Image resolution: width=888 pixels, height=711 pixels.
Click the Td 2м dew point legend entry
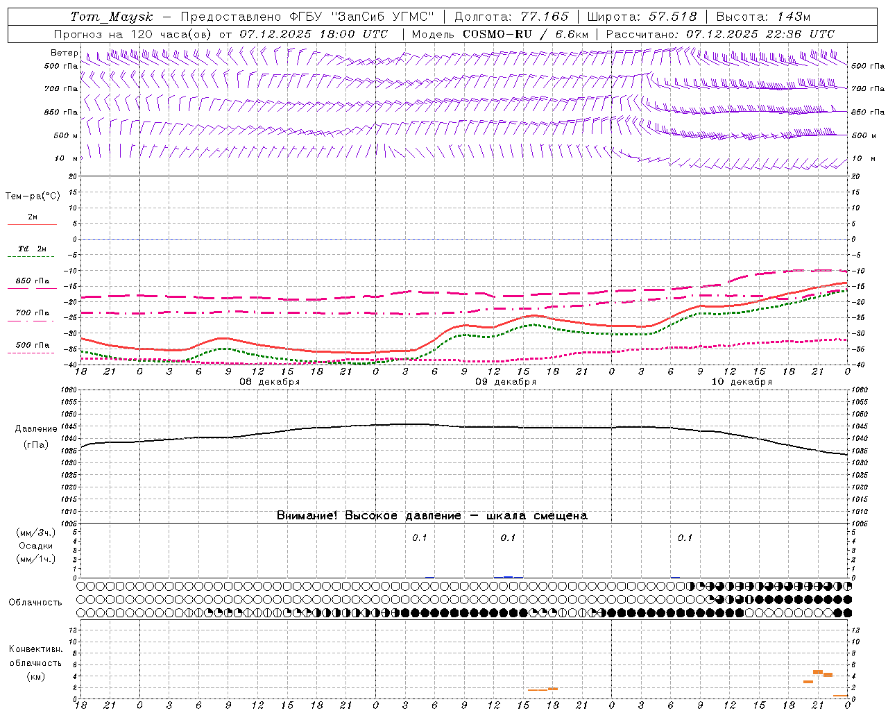point(32,249)
